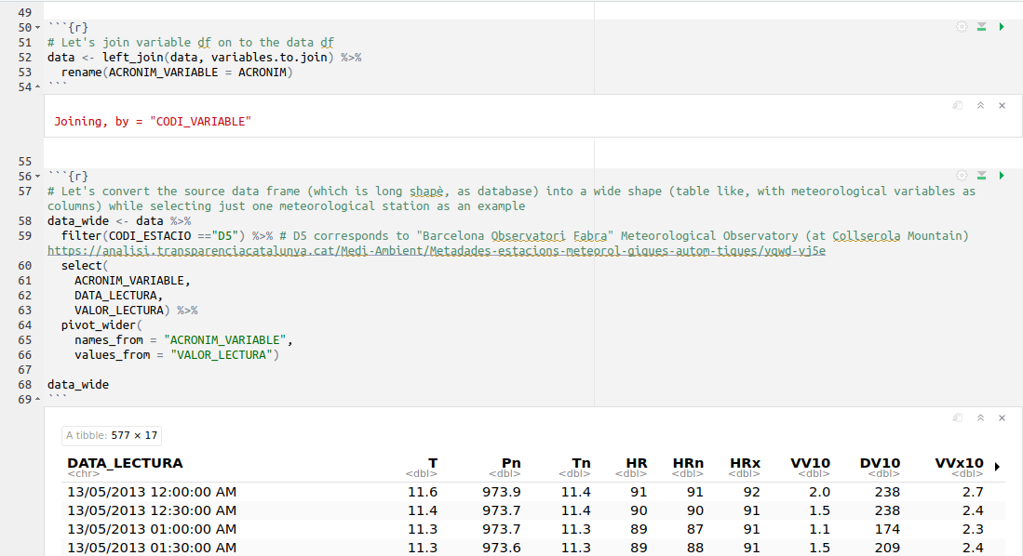Click the left_join code on line 52
Viewport: 1023px width, 556px height.
204,58
